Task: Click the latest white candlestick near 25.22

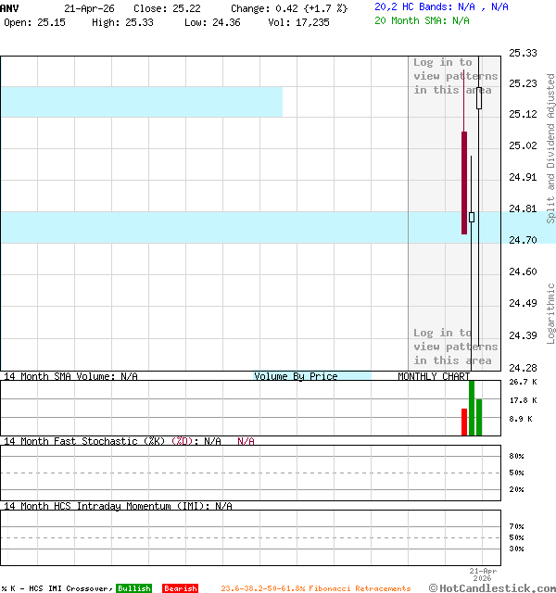Action: pos(479,98)
